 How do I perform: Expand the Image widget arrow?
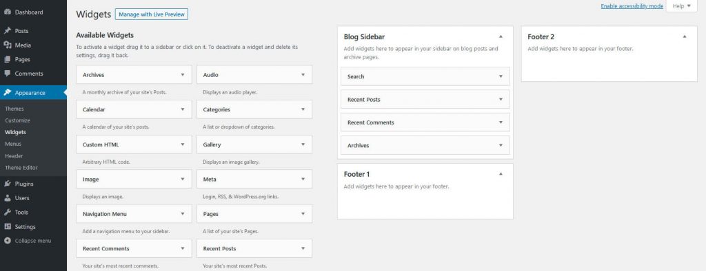(x=182, y=179)
